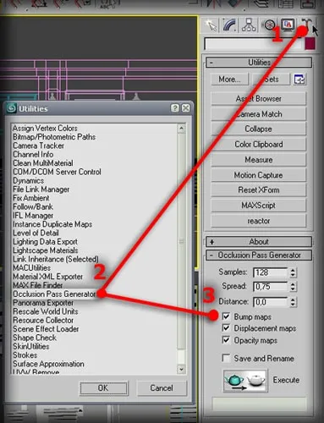Click Cancel in the Utilities dialog
This screenshot has width=324, height=423.
pyautogui.click(x=162, y=388)
